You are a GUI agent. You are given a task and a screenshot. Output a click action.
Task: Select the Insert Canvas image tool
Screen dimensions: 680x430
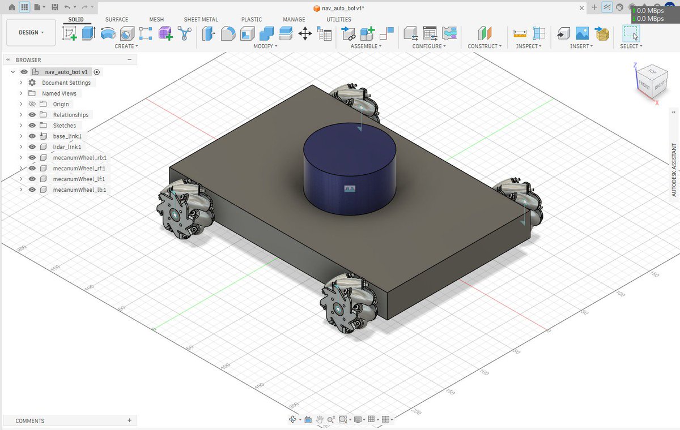[x=582, y=33]
